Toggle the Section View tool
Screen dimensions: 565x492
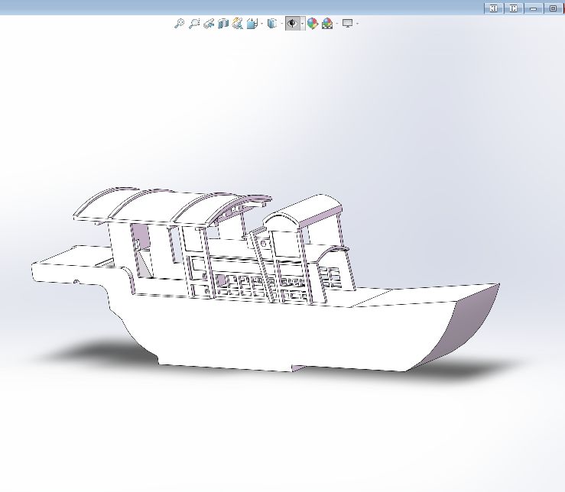pos(222,24)
